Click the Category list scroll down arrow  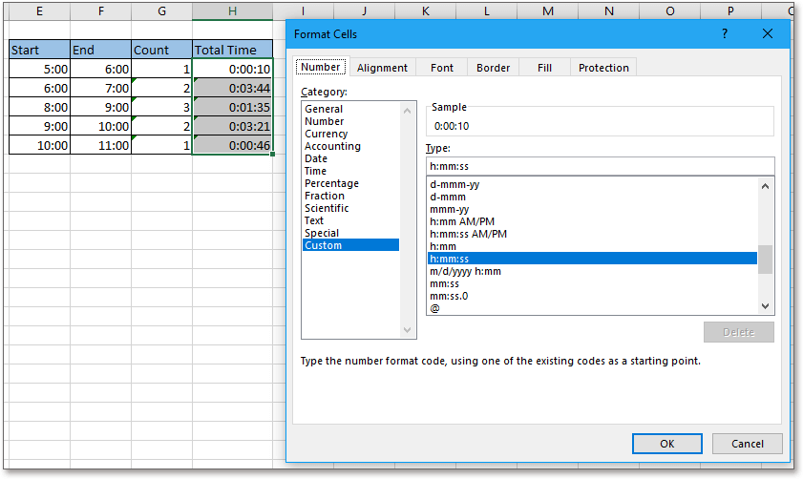(409, 330)
